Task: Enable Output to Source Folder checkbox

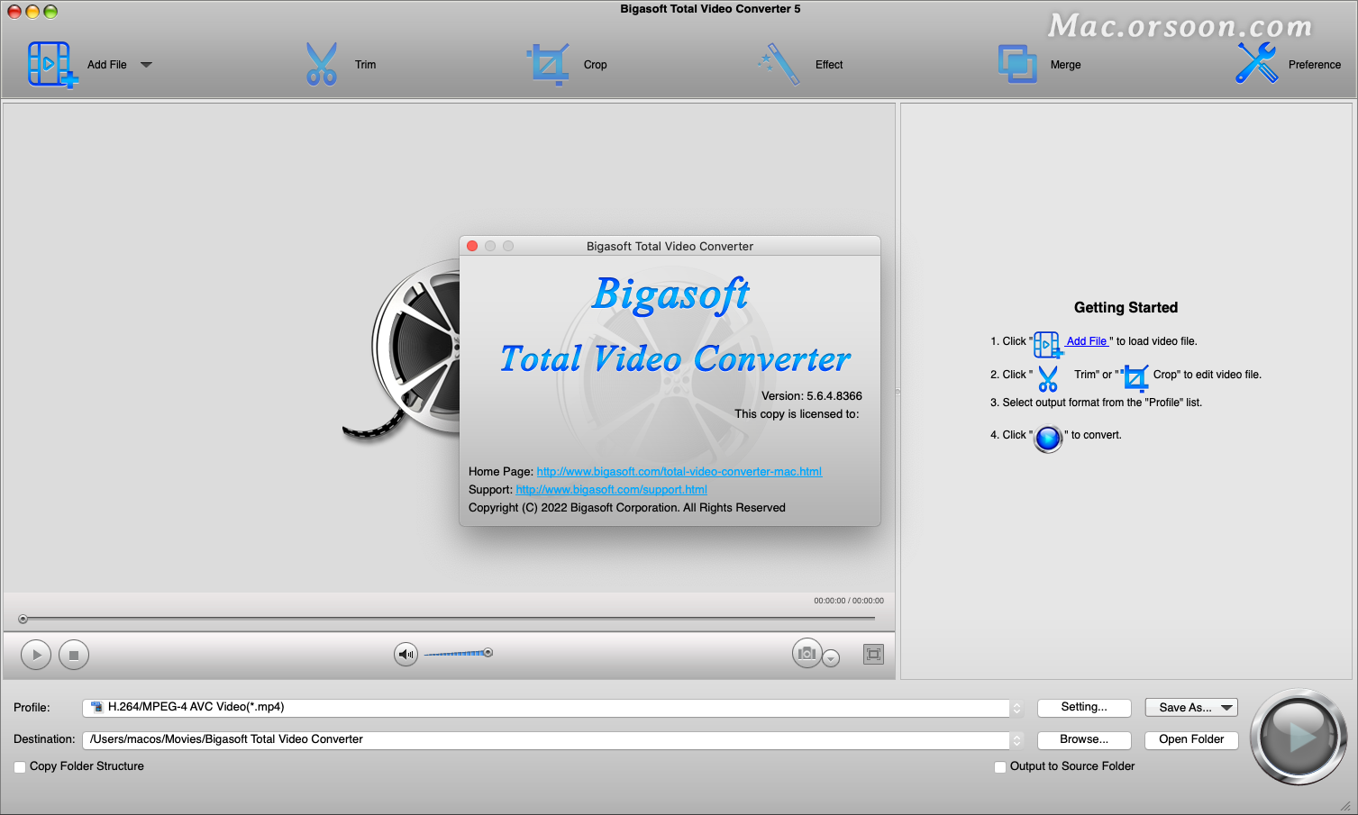Action: tap(1000, 767)
